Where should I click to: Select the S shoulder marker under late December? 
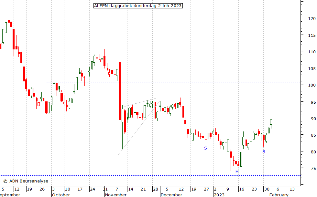(x=206, y=148)
